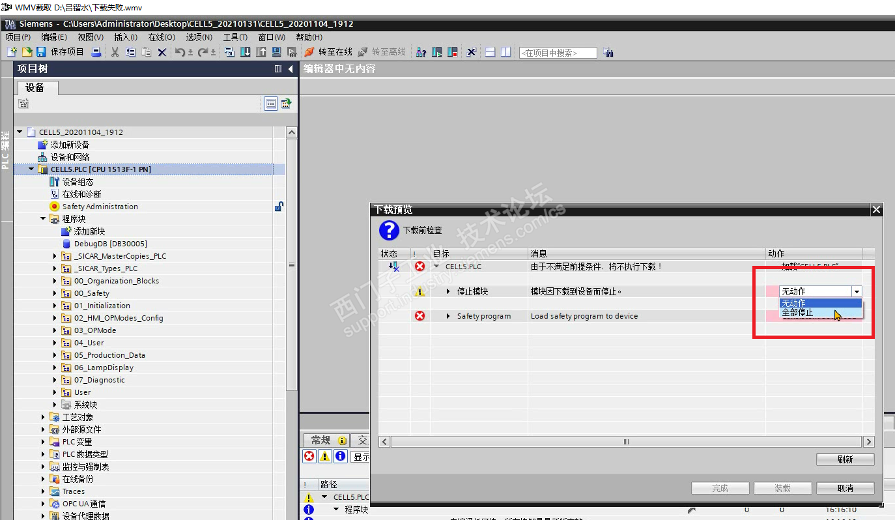This screenshot has height=520, width=895.
Task: Click the 取消 button
Action: (845, 488)
